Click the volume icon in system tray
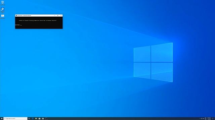This screenshot has height=120, width=215. [x=204, y=119]
